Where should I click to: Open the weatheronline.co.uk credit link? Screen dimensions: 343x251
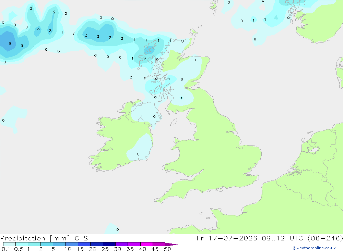tap(314, 248)
